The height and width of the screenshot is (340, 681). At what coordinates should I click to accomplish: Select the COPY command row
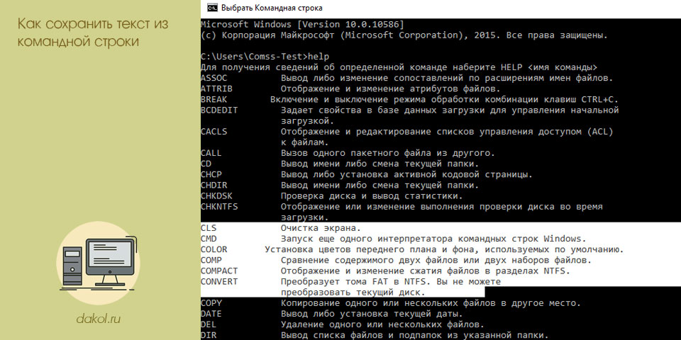390,303
